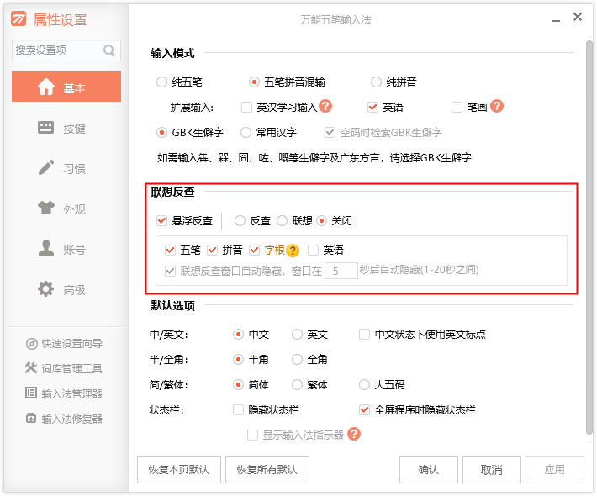Click the help icon next to 英汉学习输入
The width and height of the screenshot is (597, 496).
325,107
